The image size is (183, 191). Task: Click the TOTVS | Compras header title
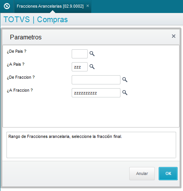(36, 19)
